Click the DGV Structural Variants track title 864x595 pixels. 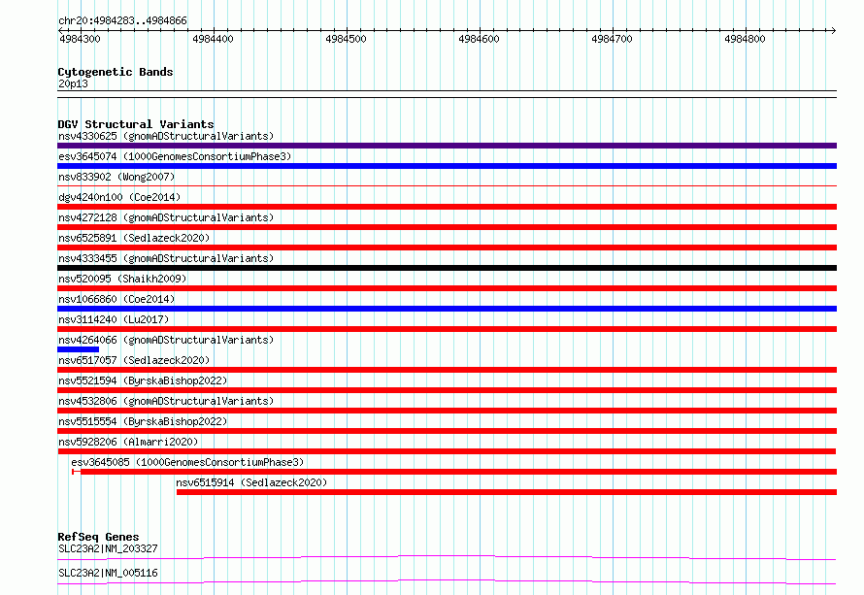coord(136,124)
